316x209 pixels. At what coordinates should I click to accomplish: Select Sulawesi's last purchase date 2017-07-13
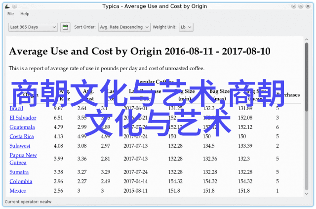click(x=136, y=146)
